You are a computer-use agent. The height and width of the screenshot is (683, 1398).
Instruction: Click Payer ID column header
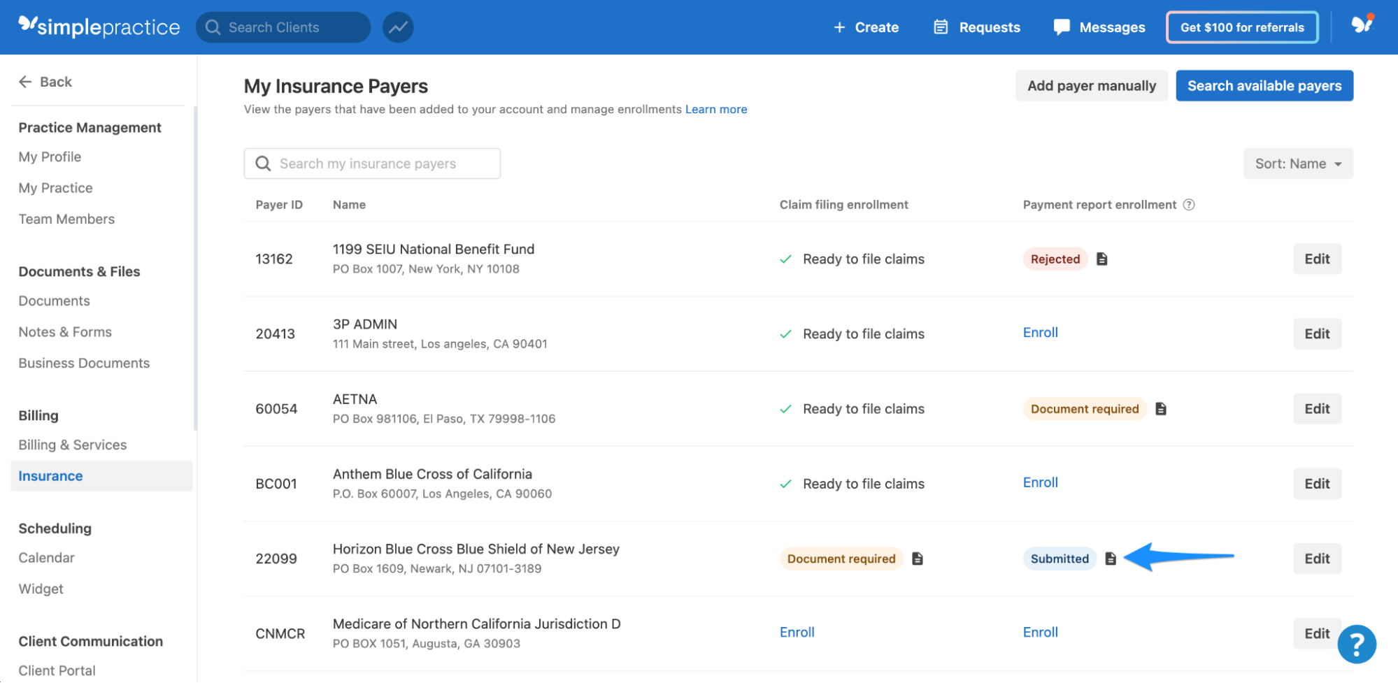point(279,204)
